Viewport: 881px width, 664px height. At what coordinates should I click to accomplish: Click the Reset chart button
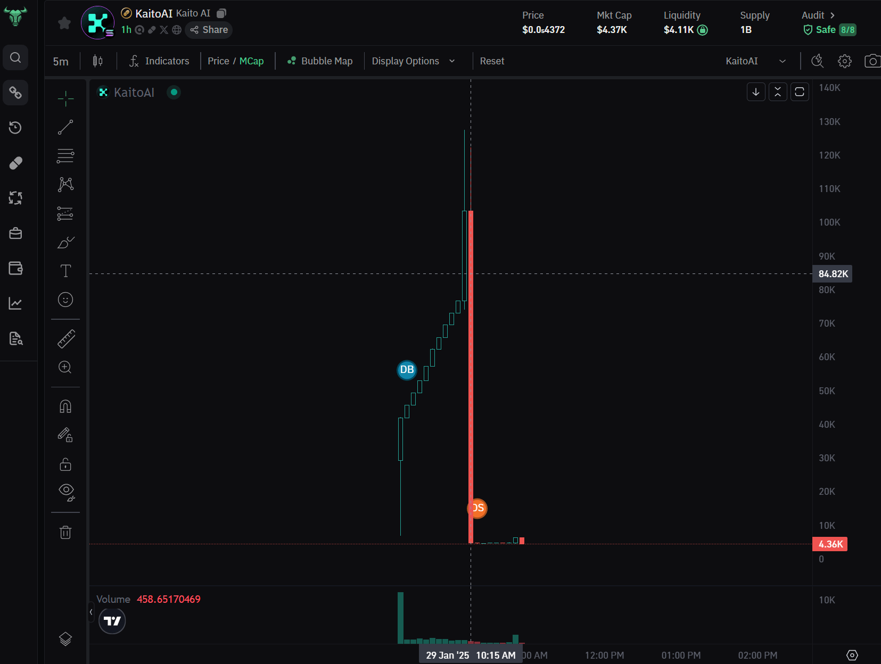point(492,61)
